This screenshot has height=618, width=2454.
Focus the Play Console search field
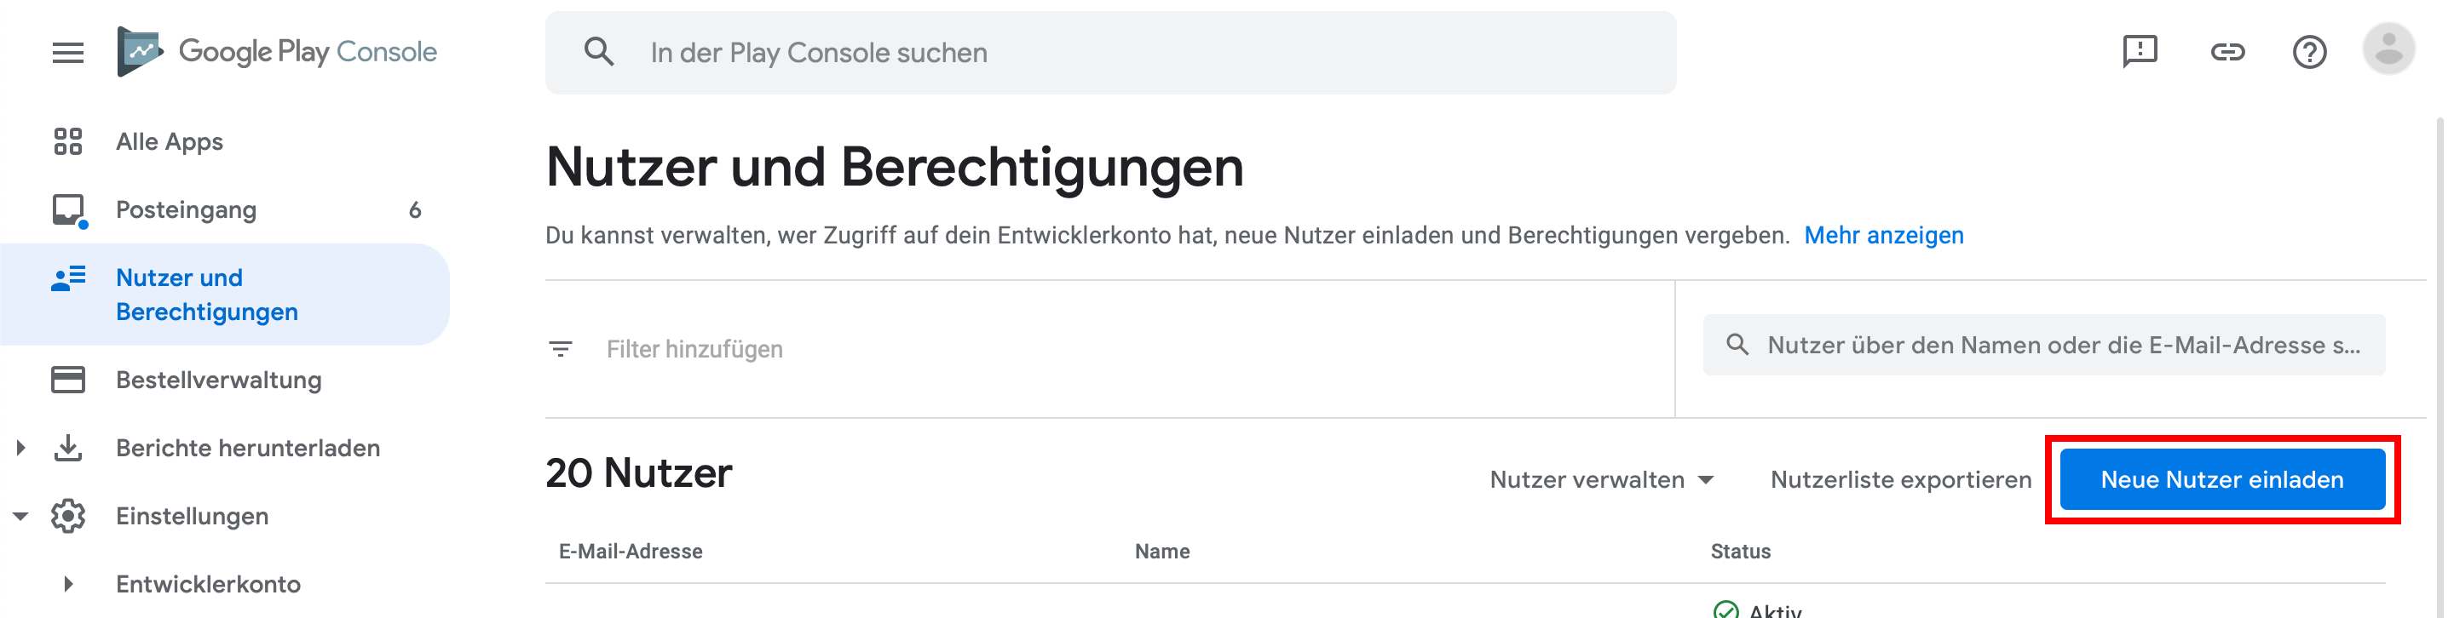tap(1111, 53)
